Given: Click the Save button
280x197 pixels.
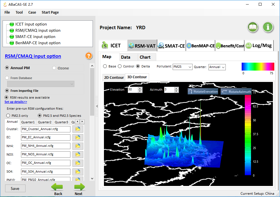Looking at the screenshot, I should (x=15, y=188).
